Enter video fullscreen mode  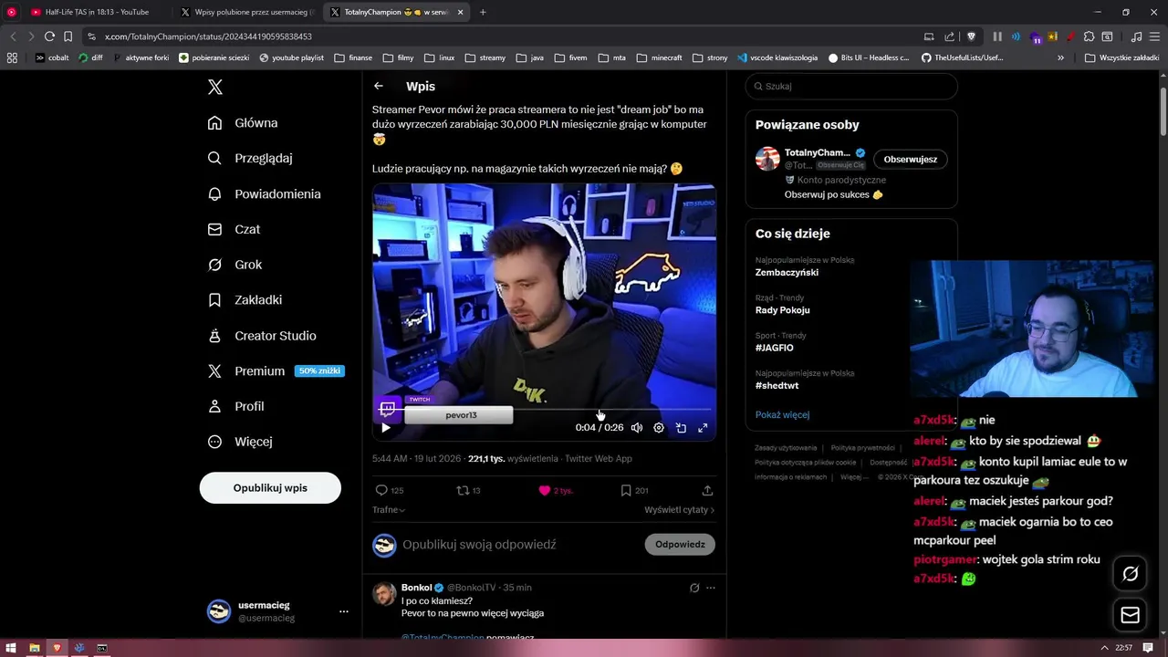tap(703, 427)
